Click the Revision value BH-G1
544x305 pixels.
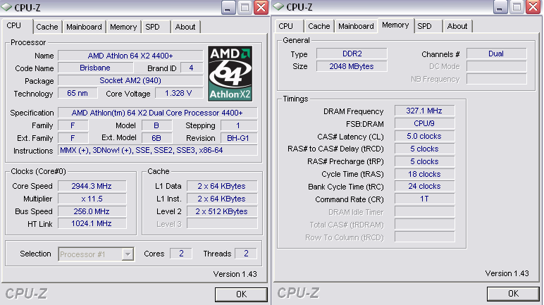coord(239,138)
